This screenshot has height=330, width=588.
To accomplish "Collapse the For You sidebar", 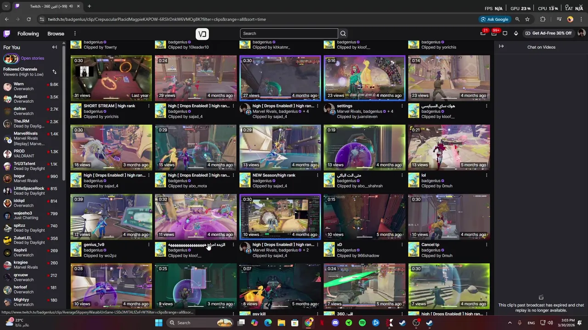I will click(x=55, y=47).
